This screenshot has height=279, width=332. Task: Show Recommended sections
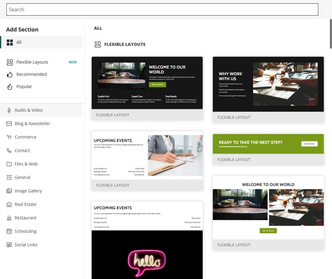pos(41,75)
